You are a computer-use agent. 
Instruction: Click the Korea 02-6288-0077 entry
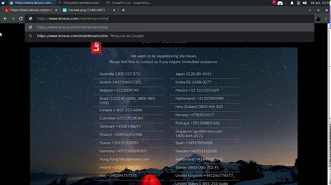pos(194,82)
